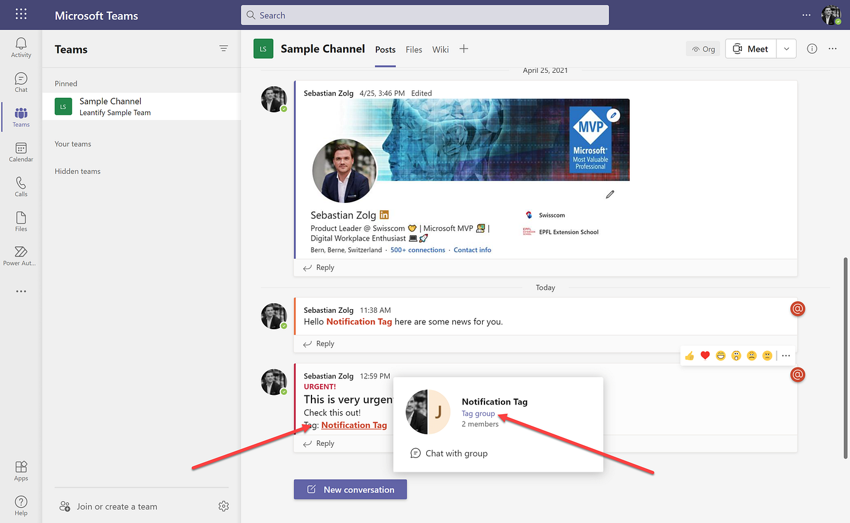Click the 2 members text in popup
The image size is (850, 523).
pyautogui.click(x=480, y=424)
